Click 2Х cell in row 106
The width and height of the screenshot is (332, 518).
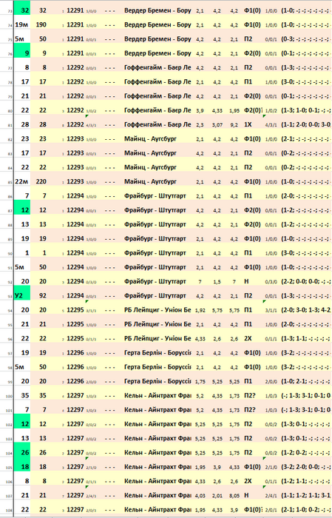point(248,481)
